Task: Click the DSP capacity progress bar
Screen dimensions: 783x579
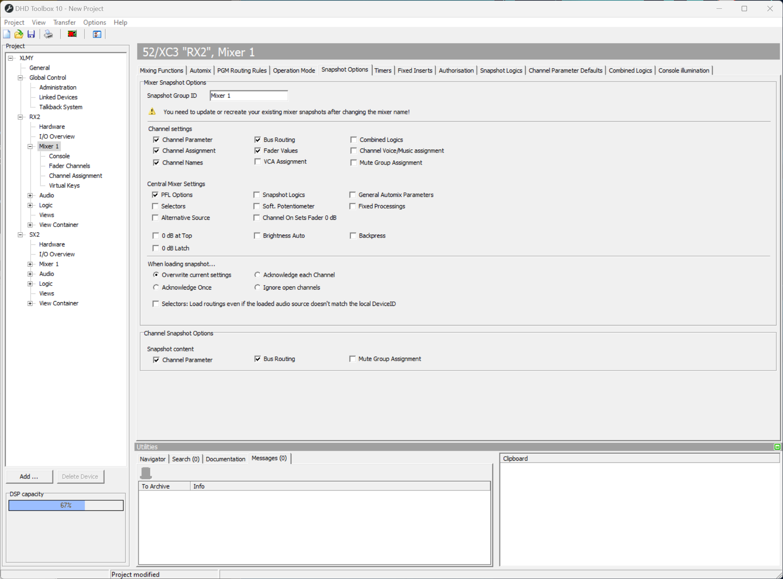Action: tap(66, 505)
